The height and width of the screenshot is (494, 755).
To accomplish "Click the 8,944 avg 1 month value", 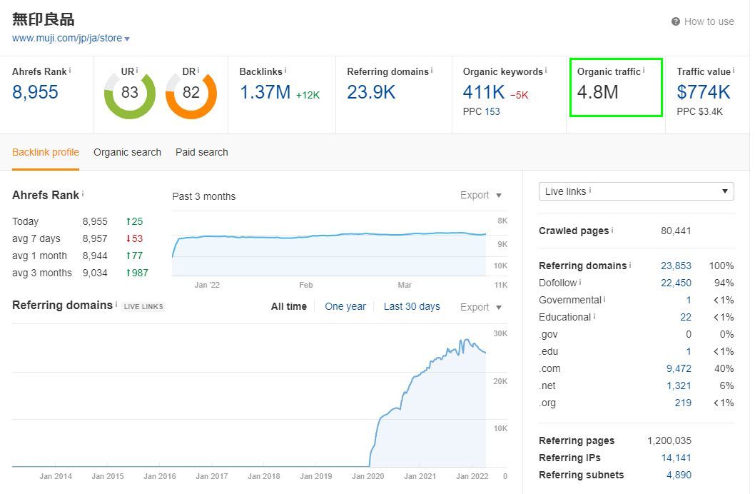I will point(95,256).
